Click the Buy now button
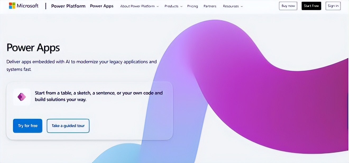 (288, 6)
